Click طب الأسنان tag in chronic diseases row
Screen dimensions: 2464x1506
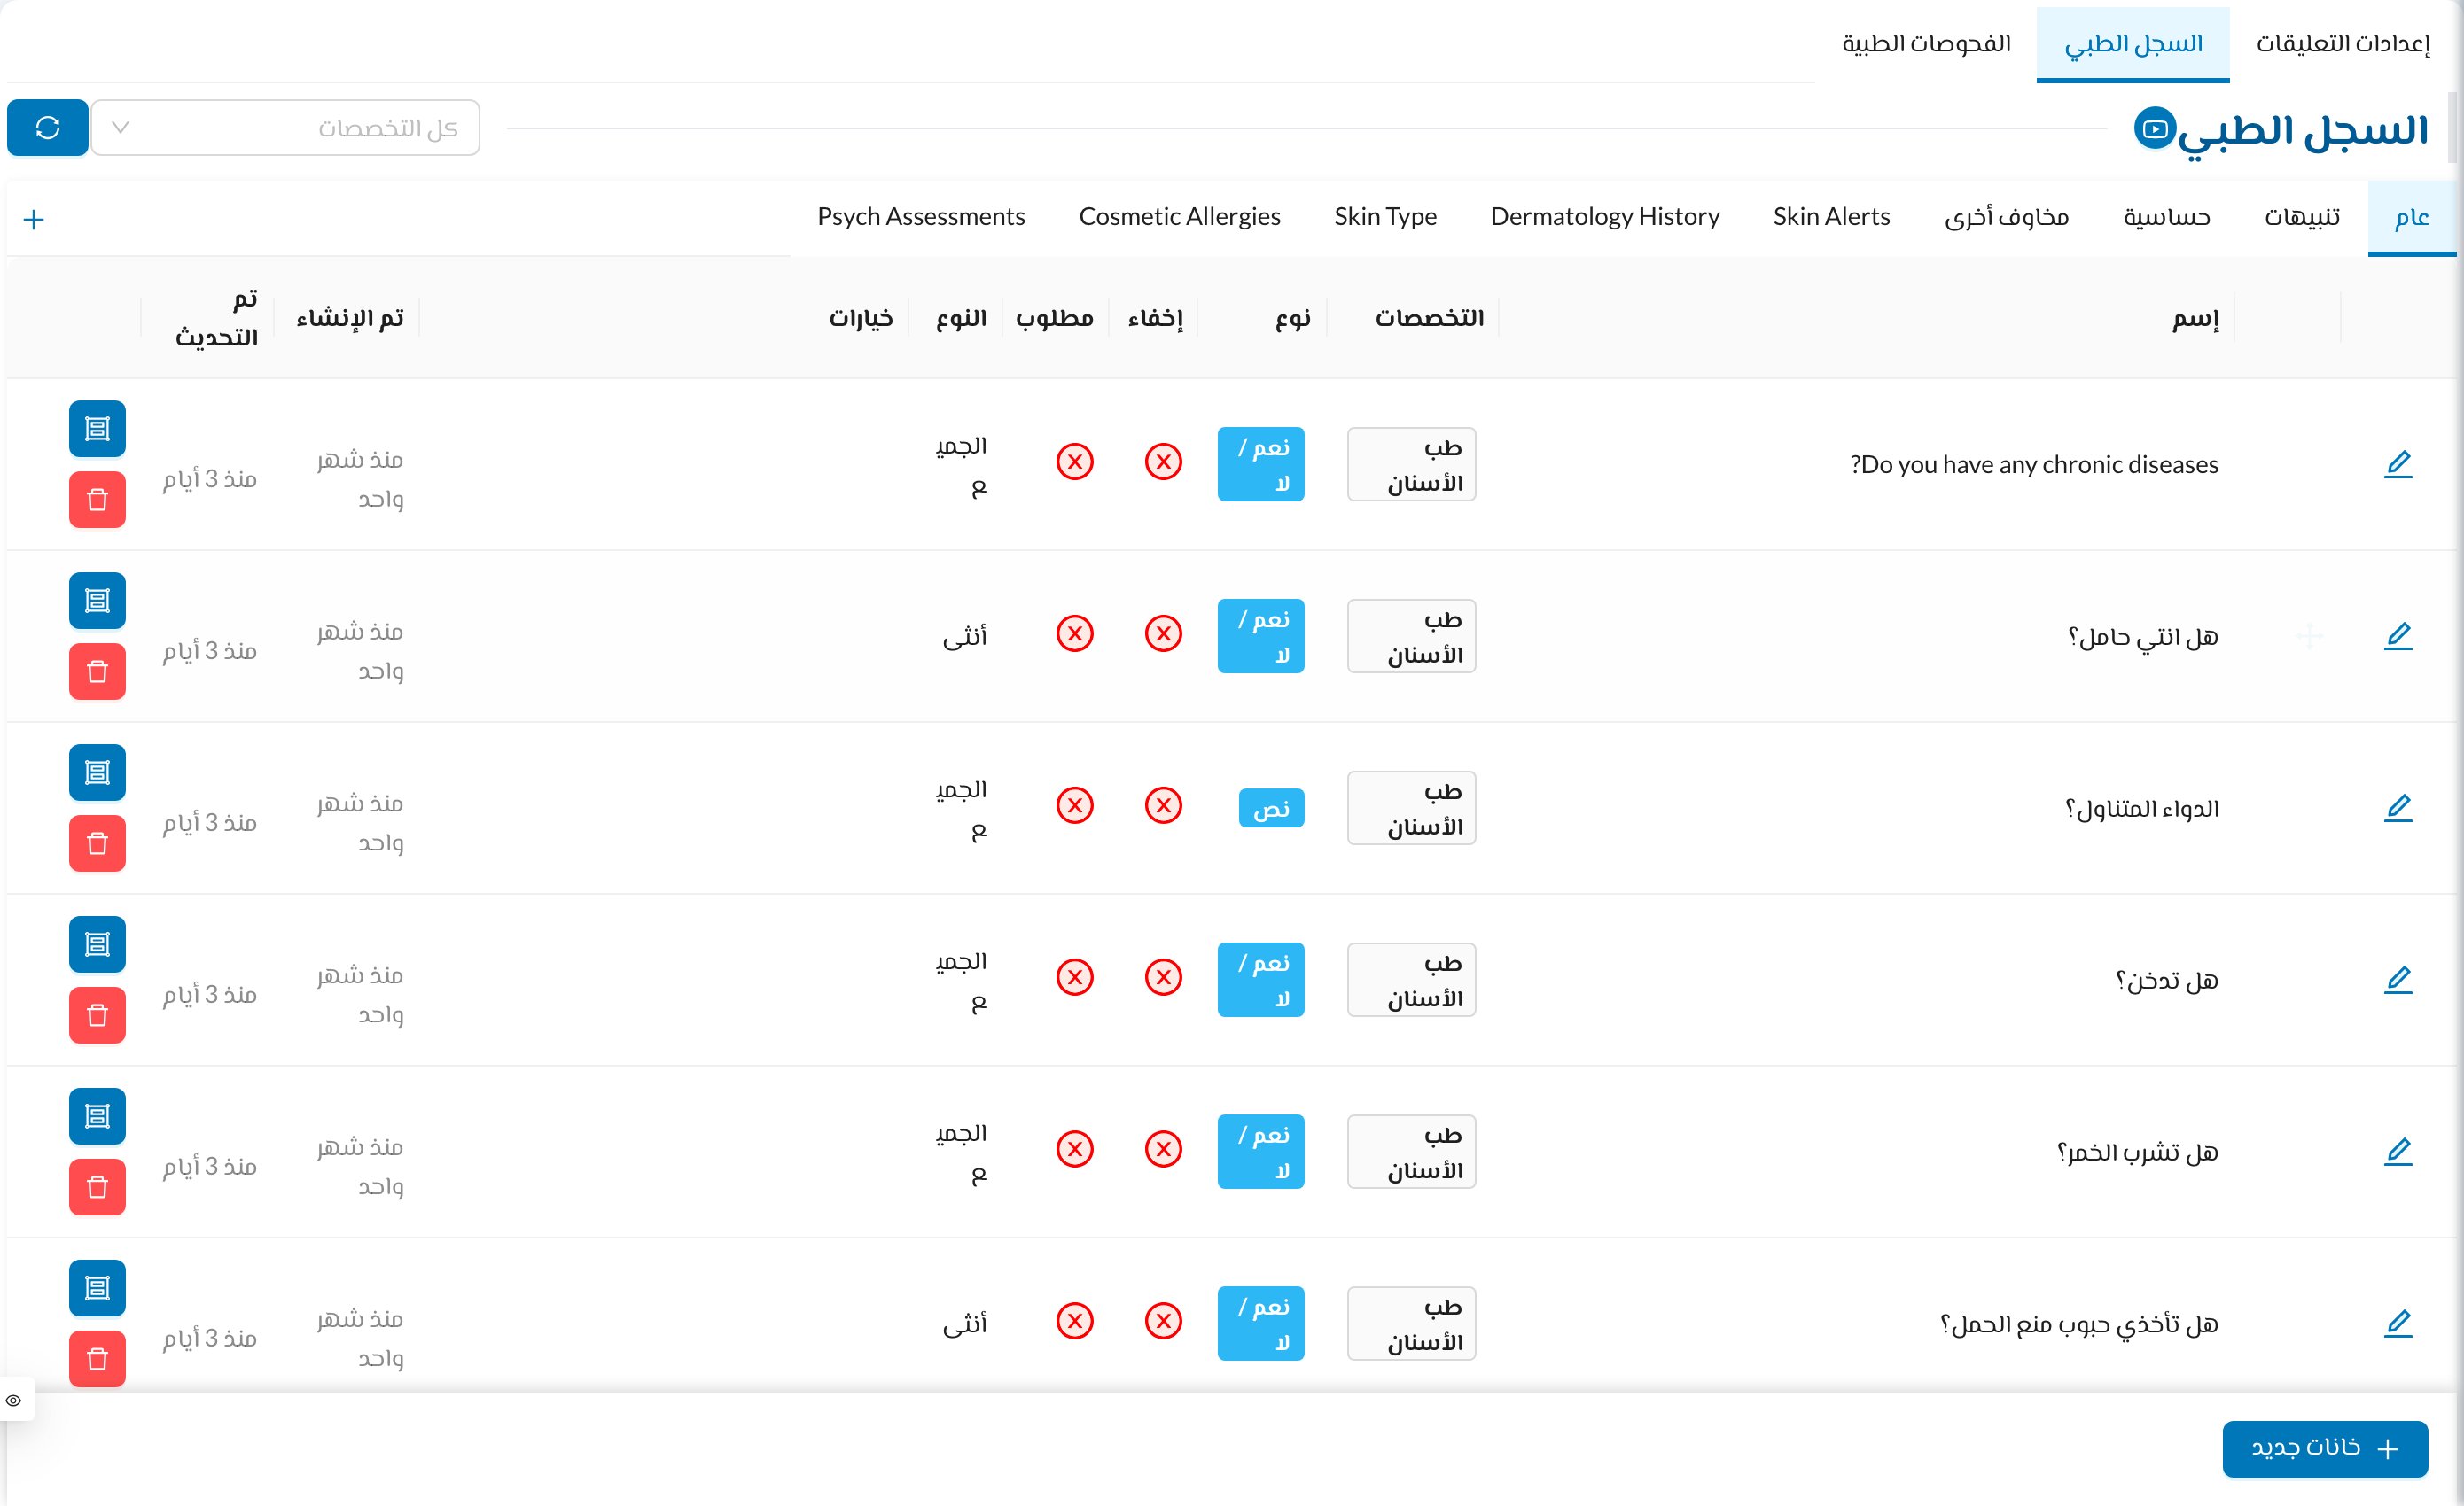pyautogui.click(x=1411, y=465)
